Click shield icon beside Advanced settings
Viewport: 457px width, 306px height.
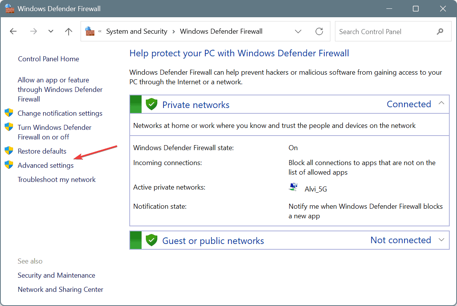click(9, 165)
